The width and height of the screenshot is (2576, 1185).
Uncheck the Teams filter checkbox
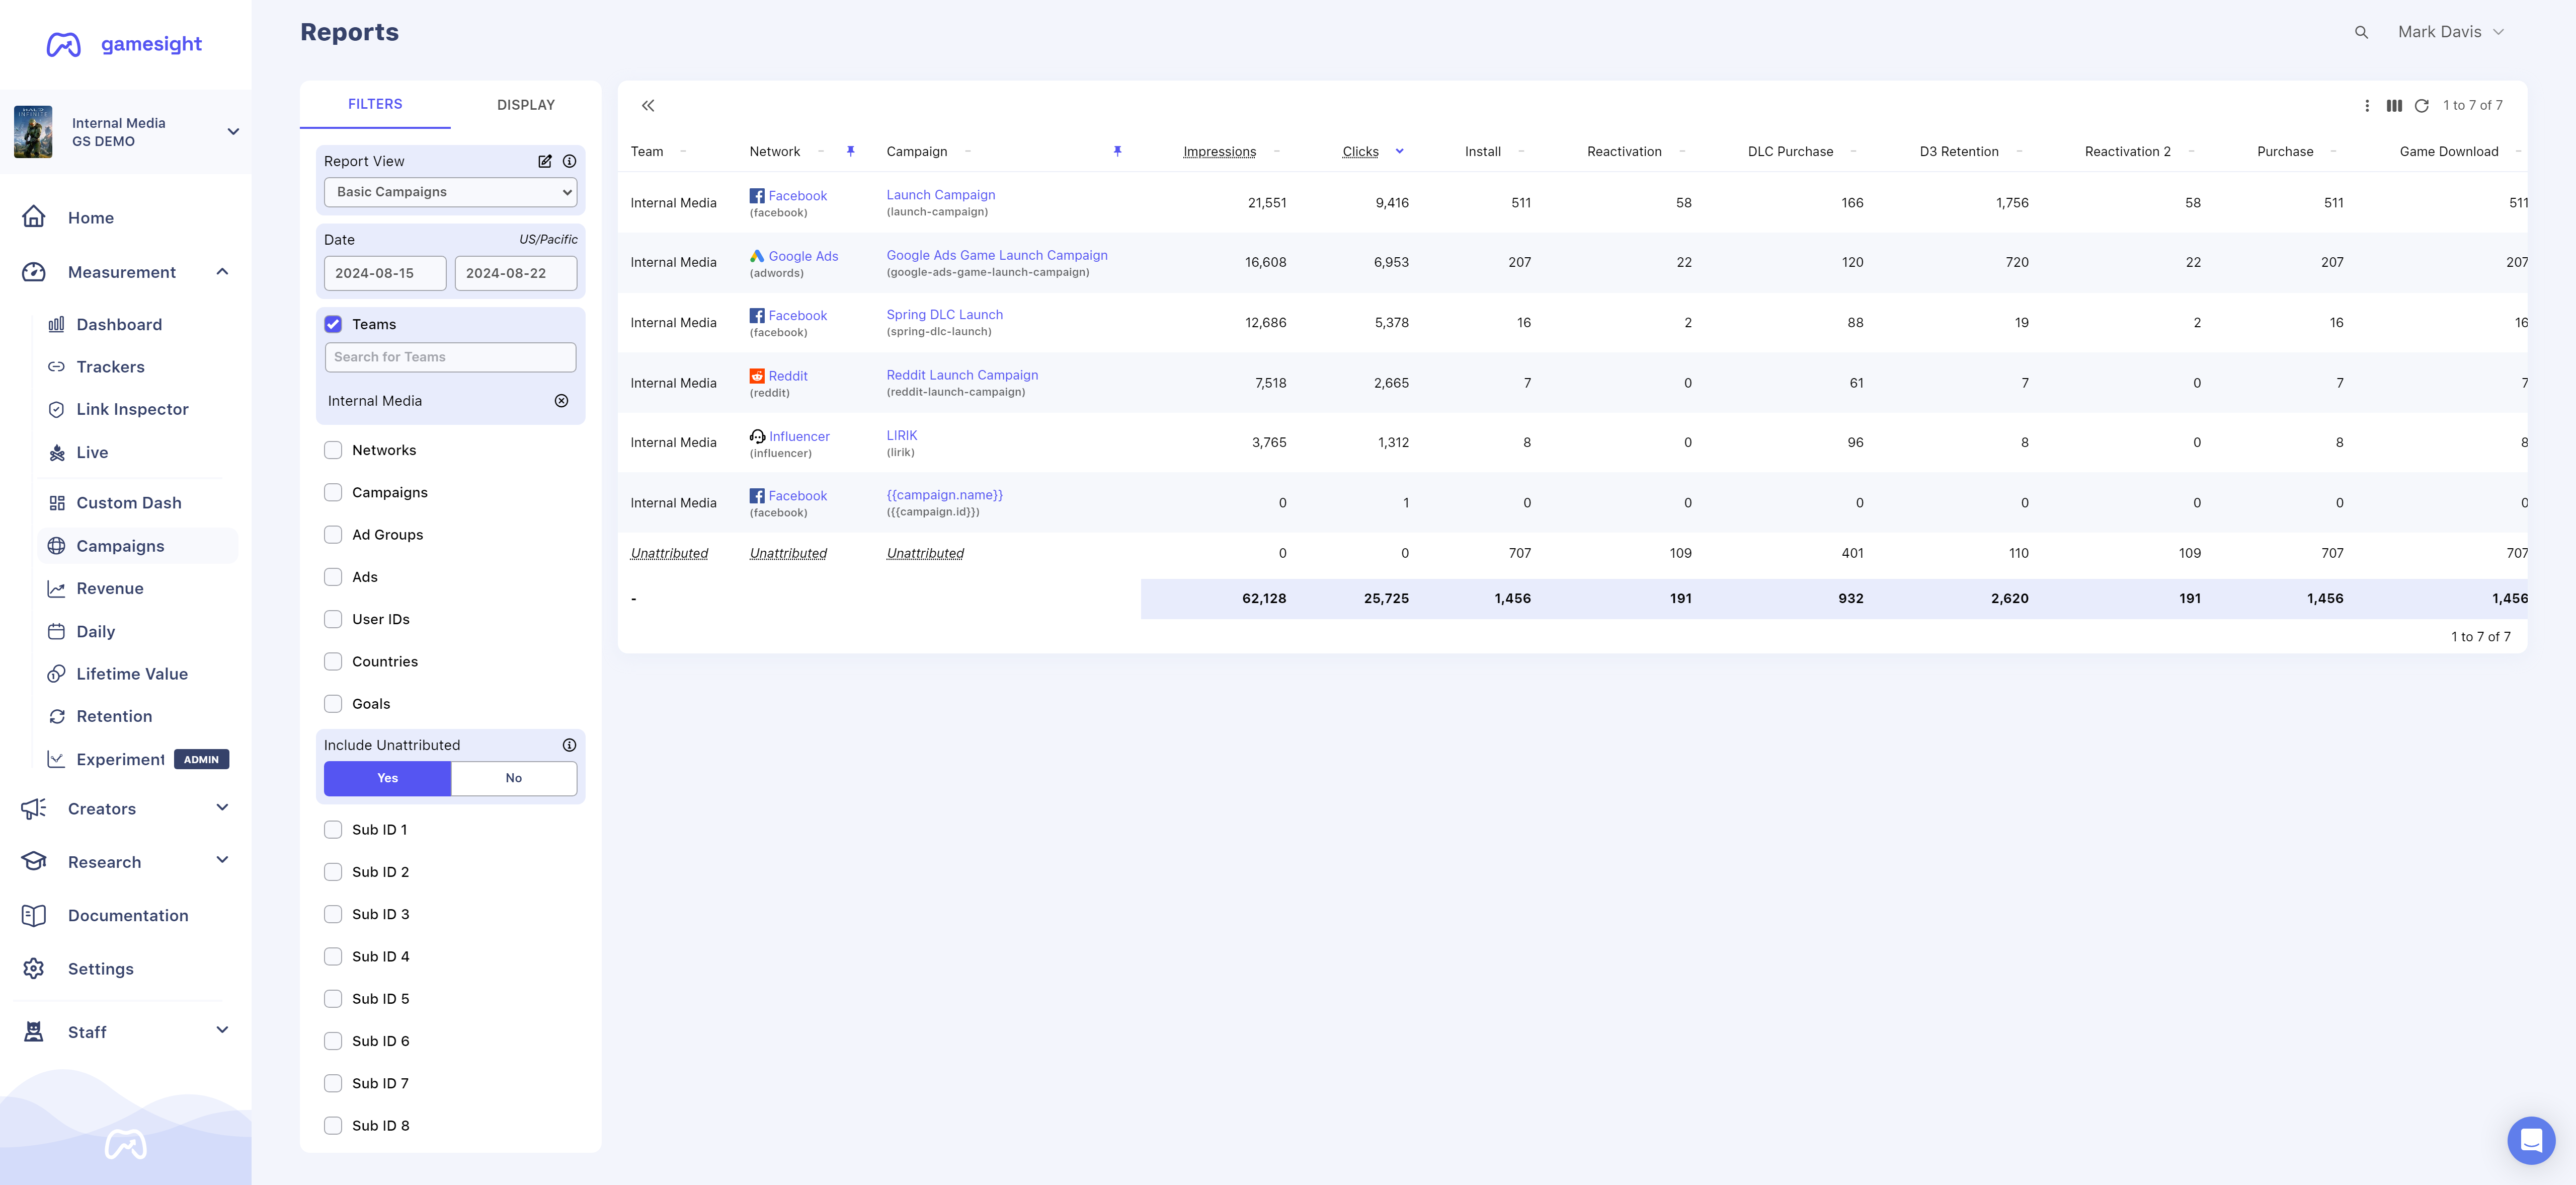pyautogui.click(x=333, y=324)
